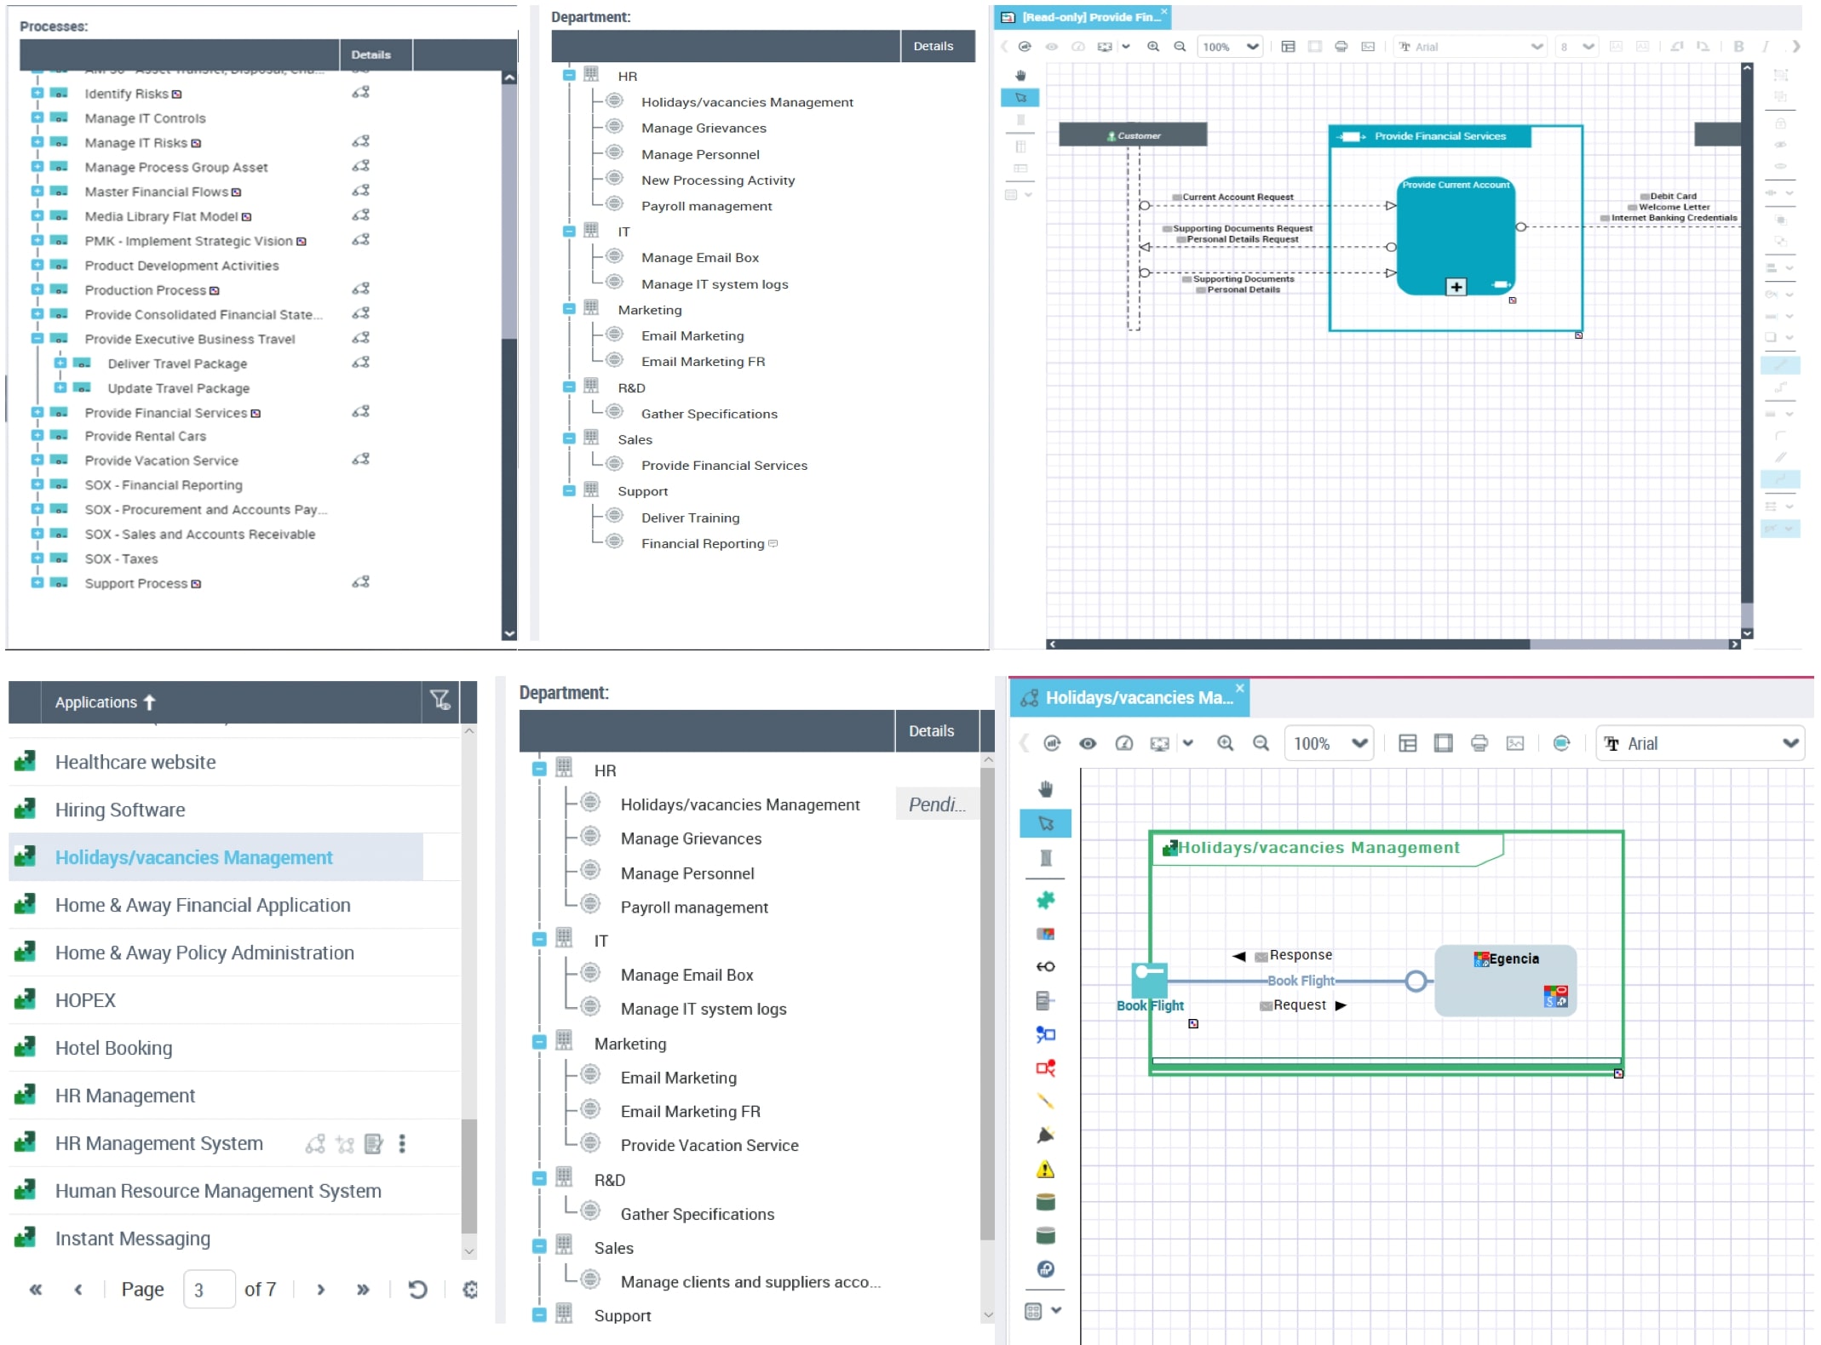
Task: Click the page number input field
Action: pyautogui.click(x=209, y=1290)
